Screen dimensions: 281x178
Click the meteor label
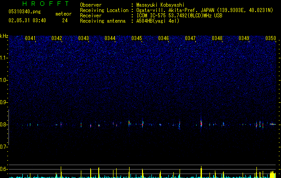tap(63, 14)
